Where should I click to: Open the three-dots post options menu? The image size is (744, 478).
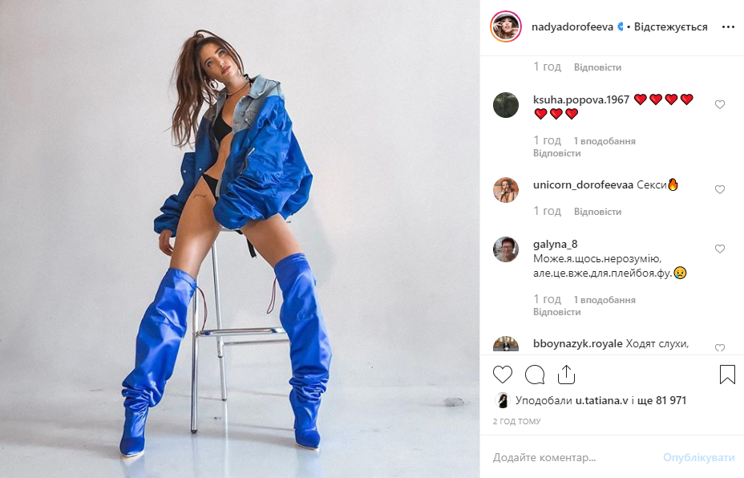[x=728, y=27]
